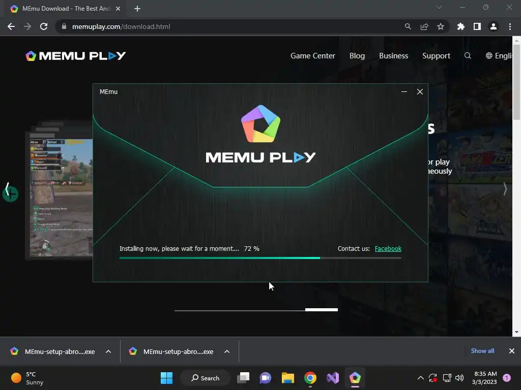521x390 pixels.
Task: Open File Explorer on taskbar
Action: tap(288, 378)
